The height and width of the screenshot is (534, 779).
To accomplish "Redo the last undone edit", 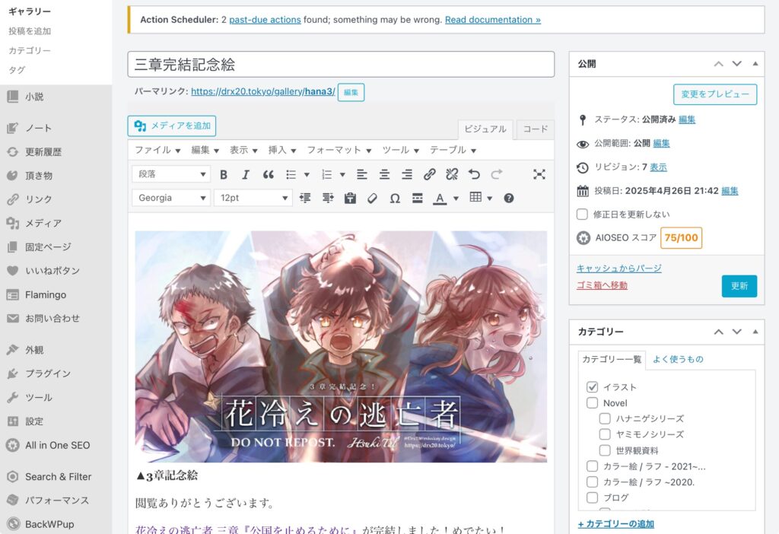I will click(497, 174).
